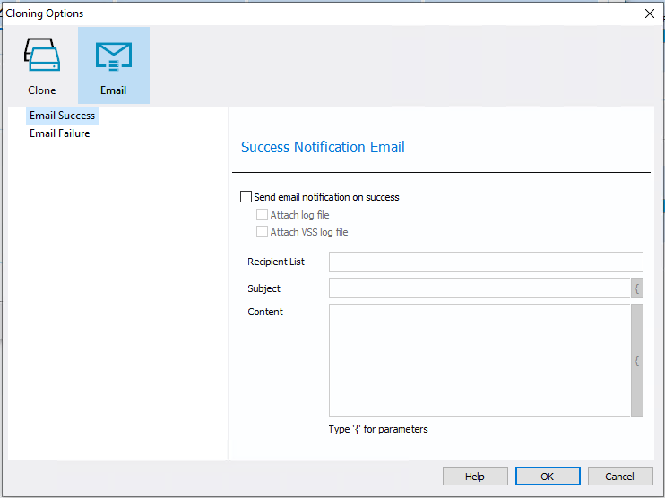Click into the Subject text field
Screen dimensions: 665x498
pyautogui.click(x=479, y=288)
